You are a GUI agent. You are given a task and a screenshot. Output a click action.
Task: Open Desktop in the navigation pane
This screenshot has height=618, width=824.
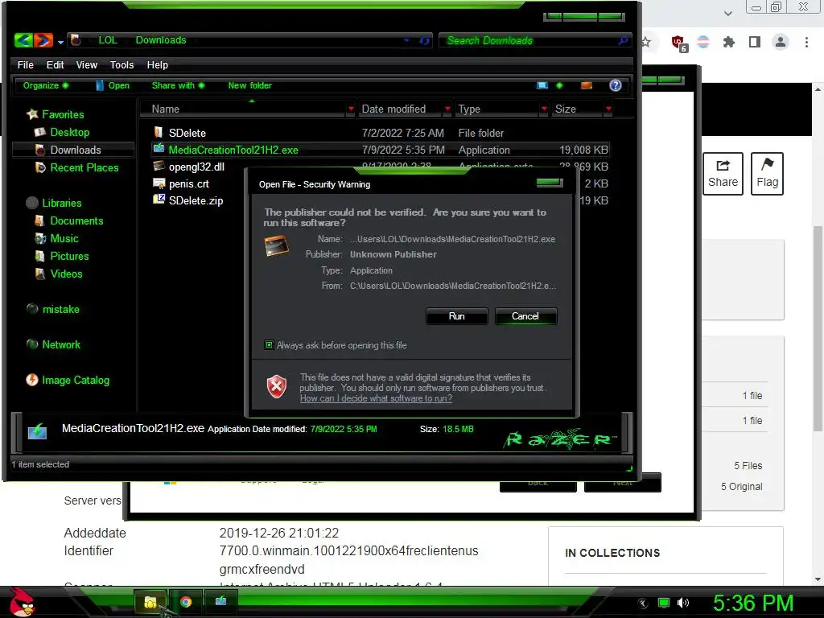pyautogui.click(x=69, y=132)
